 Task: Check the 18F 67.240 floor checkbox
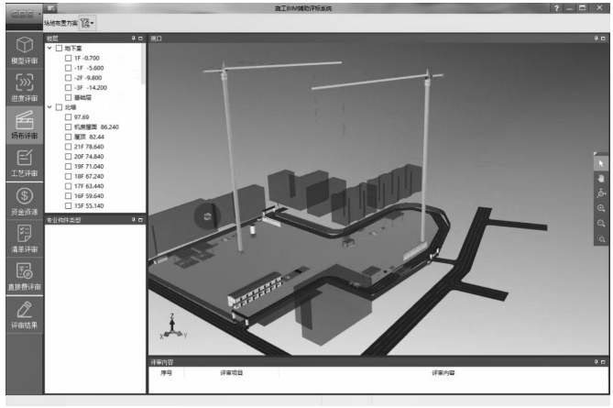pos(69,176)
